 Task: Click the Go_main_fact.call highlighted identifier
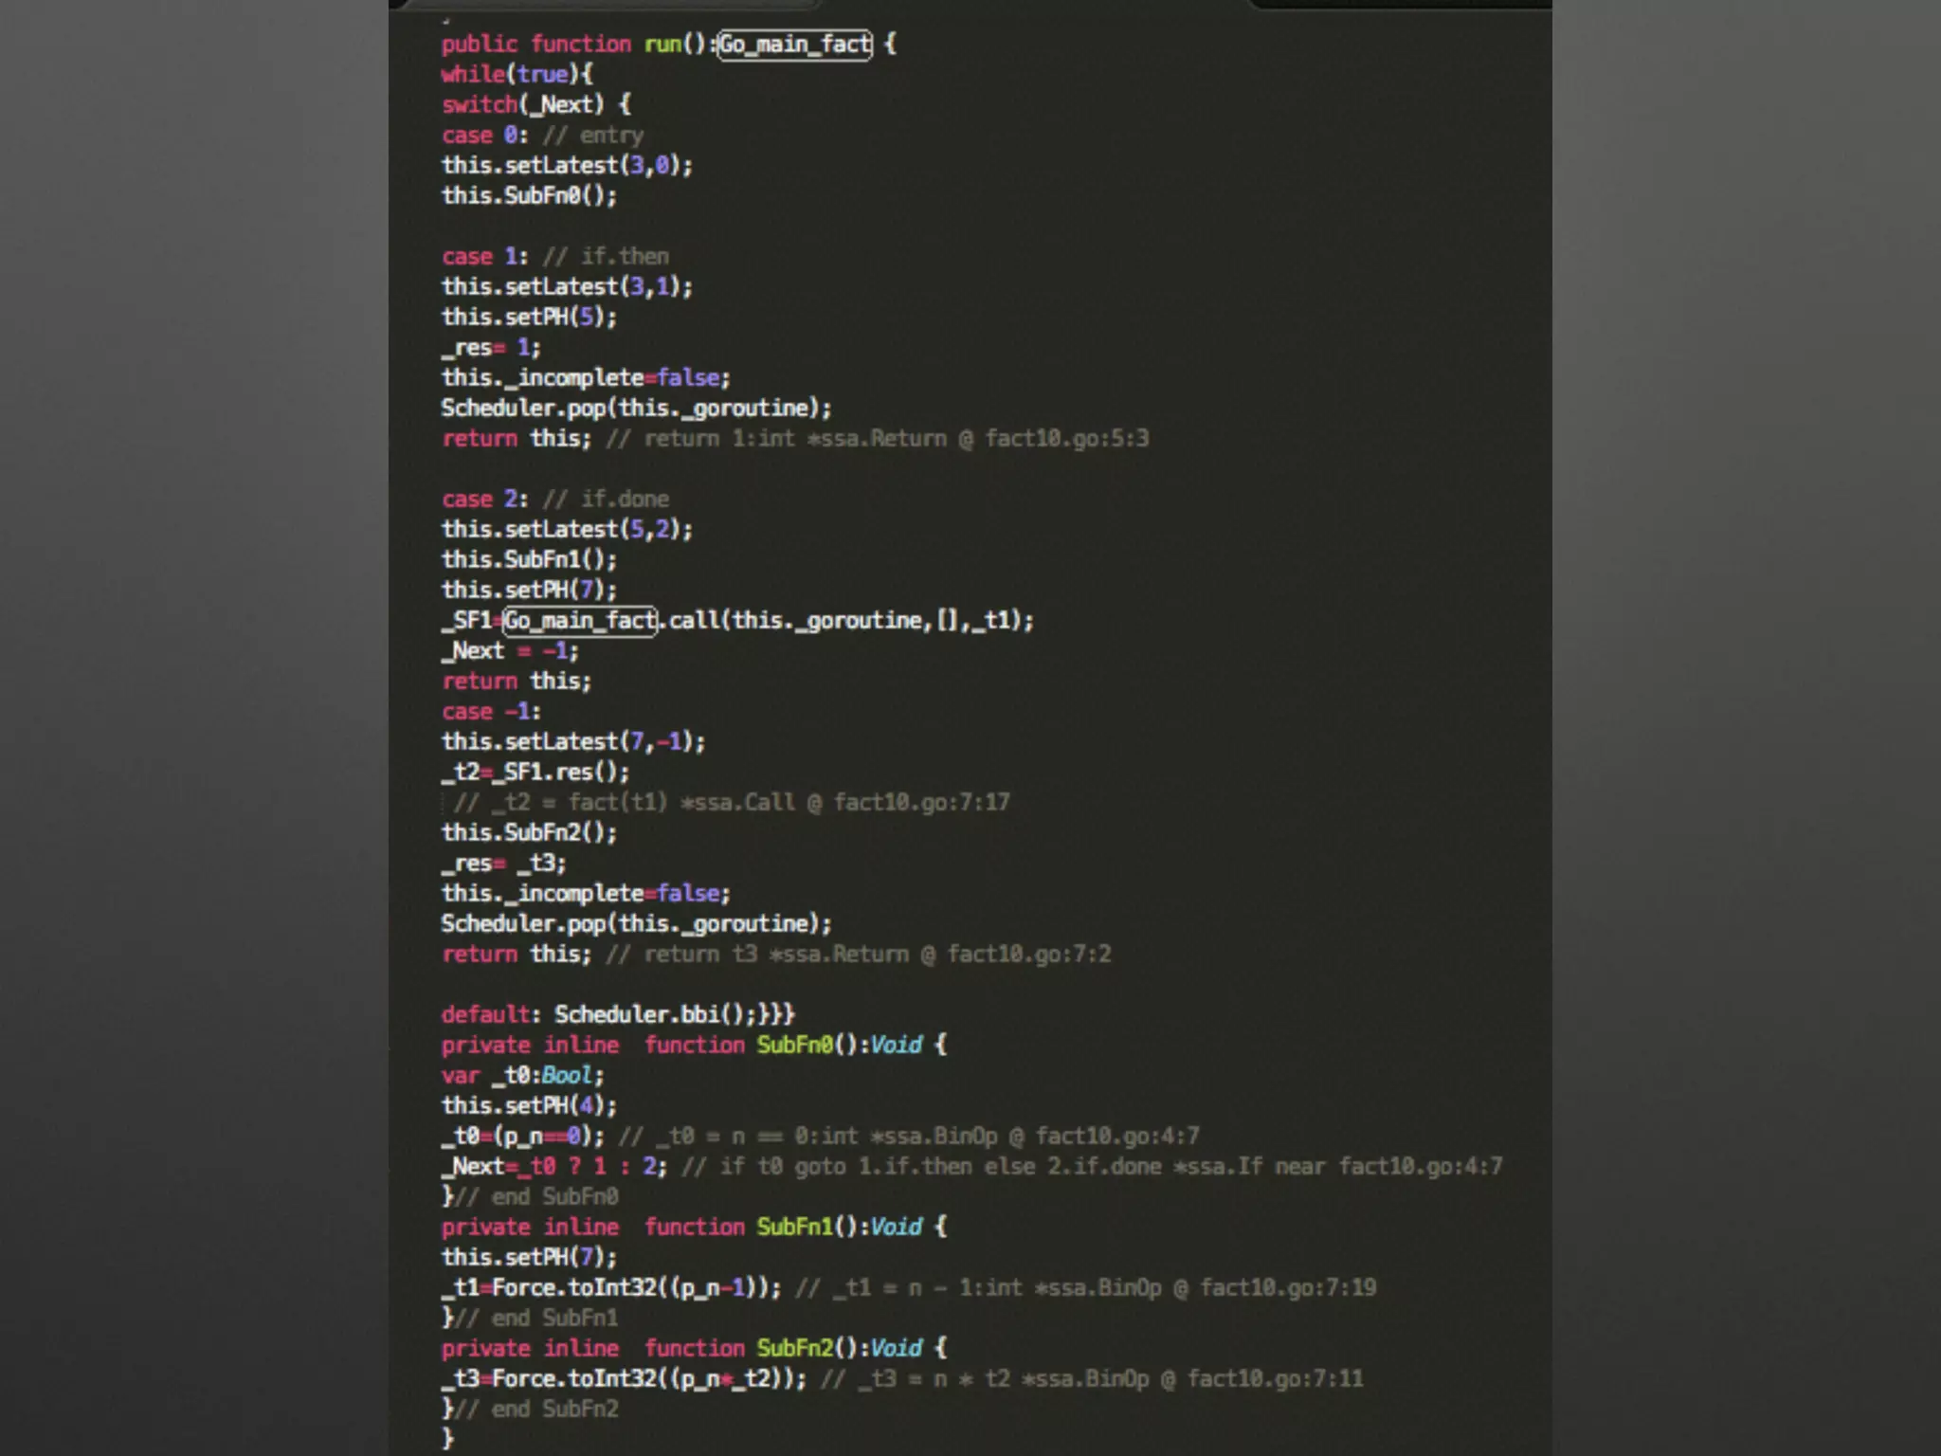580,621
